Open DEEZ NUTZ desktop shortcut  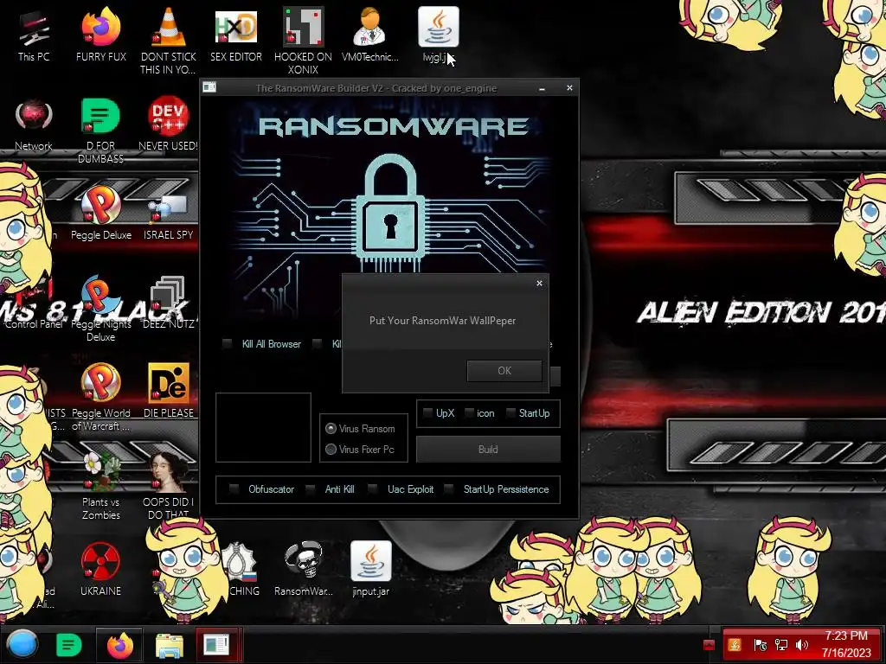pyautogui.click(x=168, y=303)
